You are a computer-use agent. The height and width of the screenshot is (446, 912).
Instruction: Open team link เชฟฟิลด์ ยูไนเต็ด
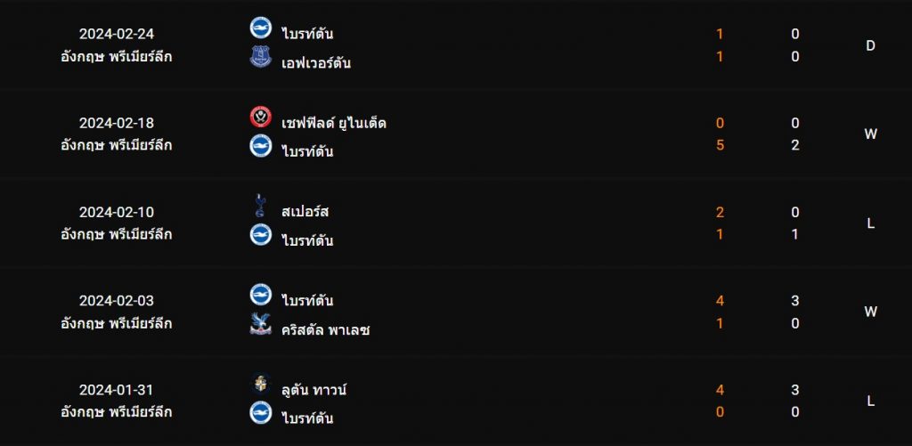pos(333,123)
